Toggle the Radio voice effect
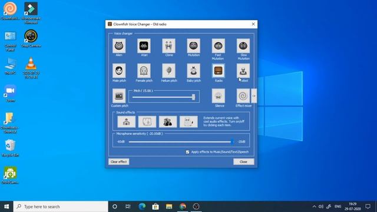The width and height of the screenshot is (377, 212). point(219,71)
